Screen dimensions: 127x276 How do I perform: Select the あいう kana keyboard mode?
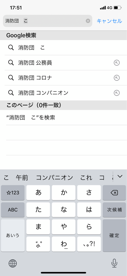[x=13, y=235]
